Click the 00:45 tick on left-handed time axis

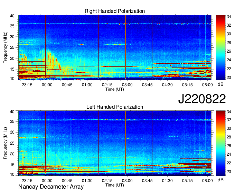point(67,181)
